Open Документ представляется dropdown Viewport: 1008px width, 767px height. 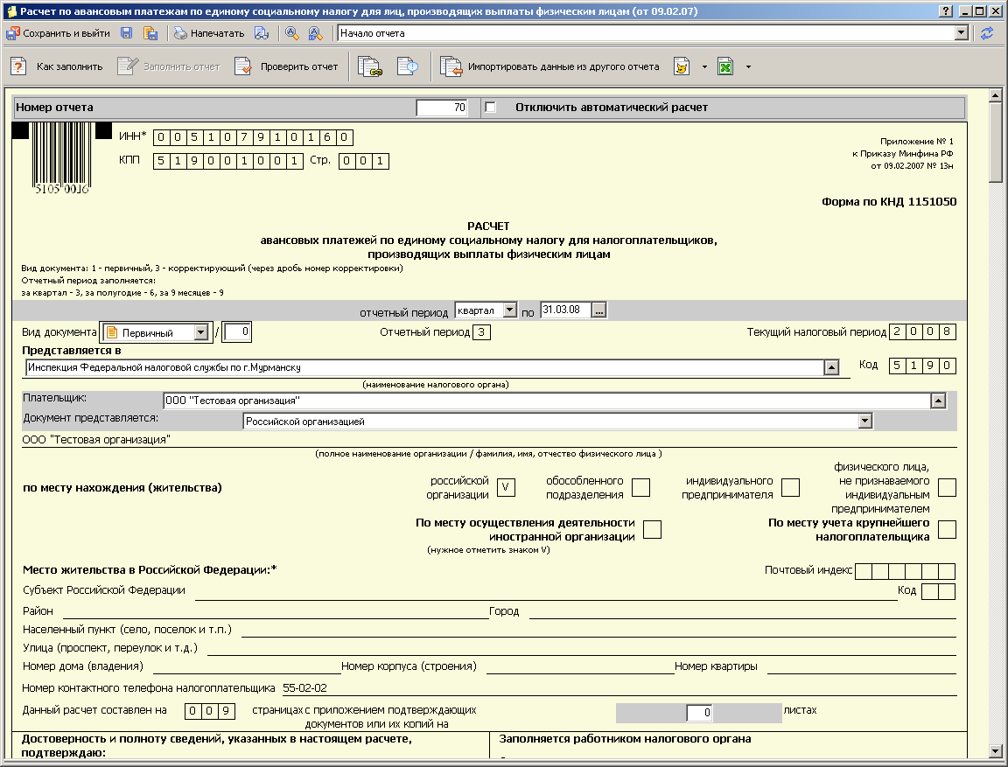click(865, 422)
